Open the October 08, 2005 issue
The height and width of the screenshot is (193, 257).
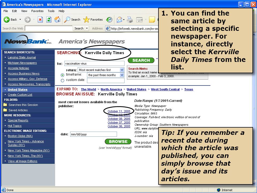coord(119,119)
